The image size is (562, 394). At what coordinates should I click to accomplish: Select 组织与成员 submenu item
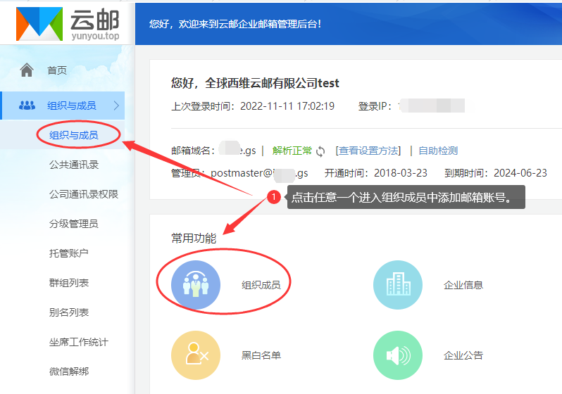click(x=73, y=135)
